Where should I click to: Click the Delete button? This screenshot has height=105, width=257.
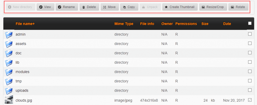89,7
